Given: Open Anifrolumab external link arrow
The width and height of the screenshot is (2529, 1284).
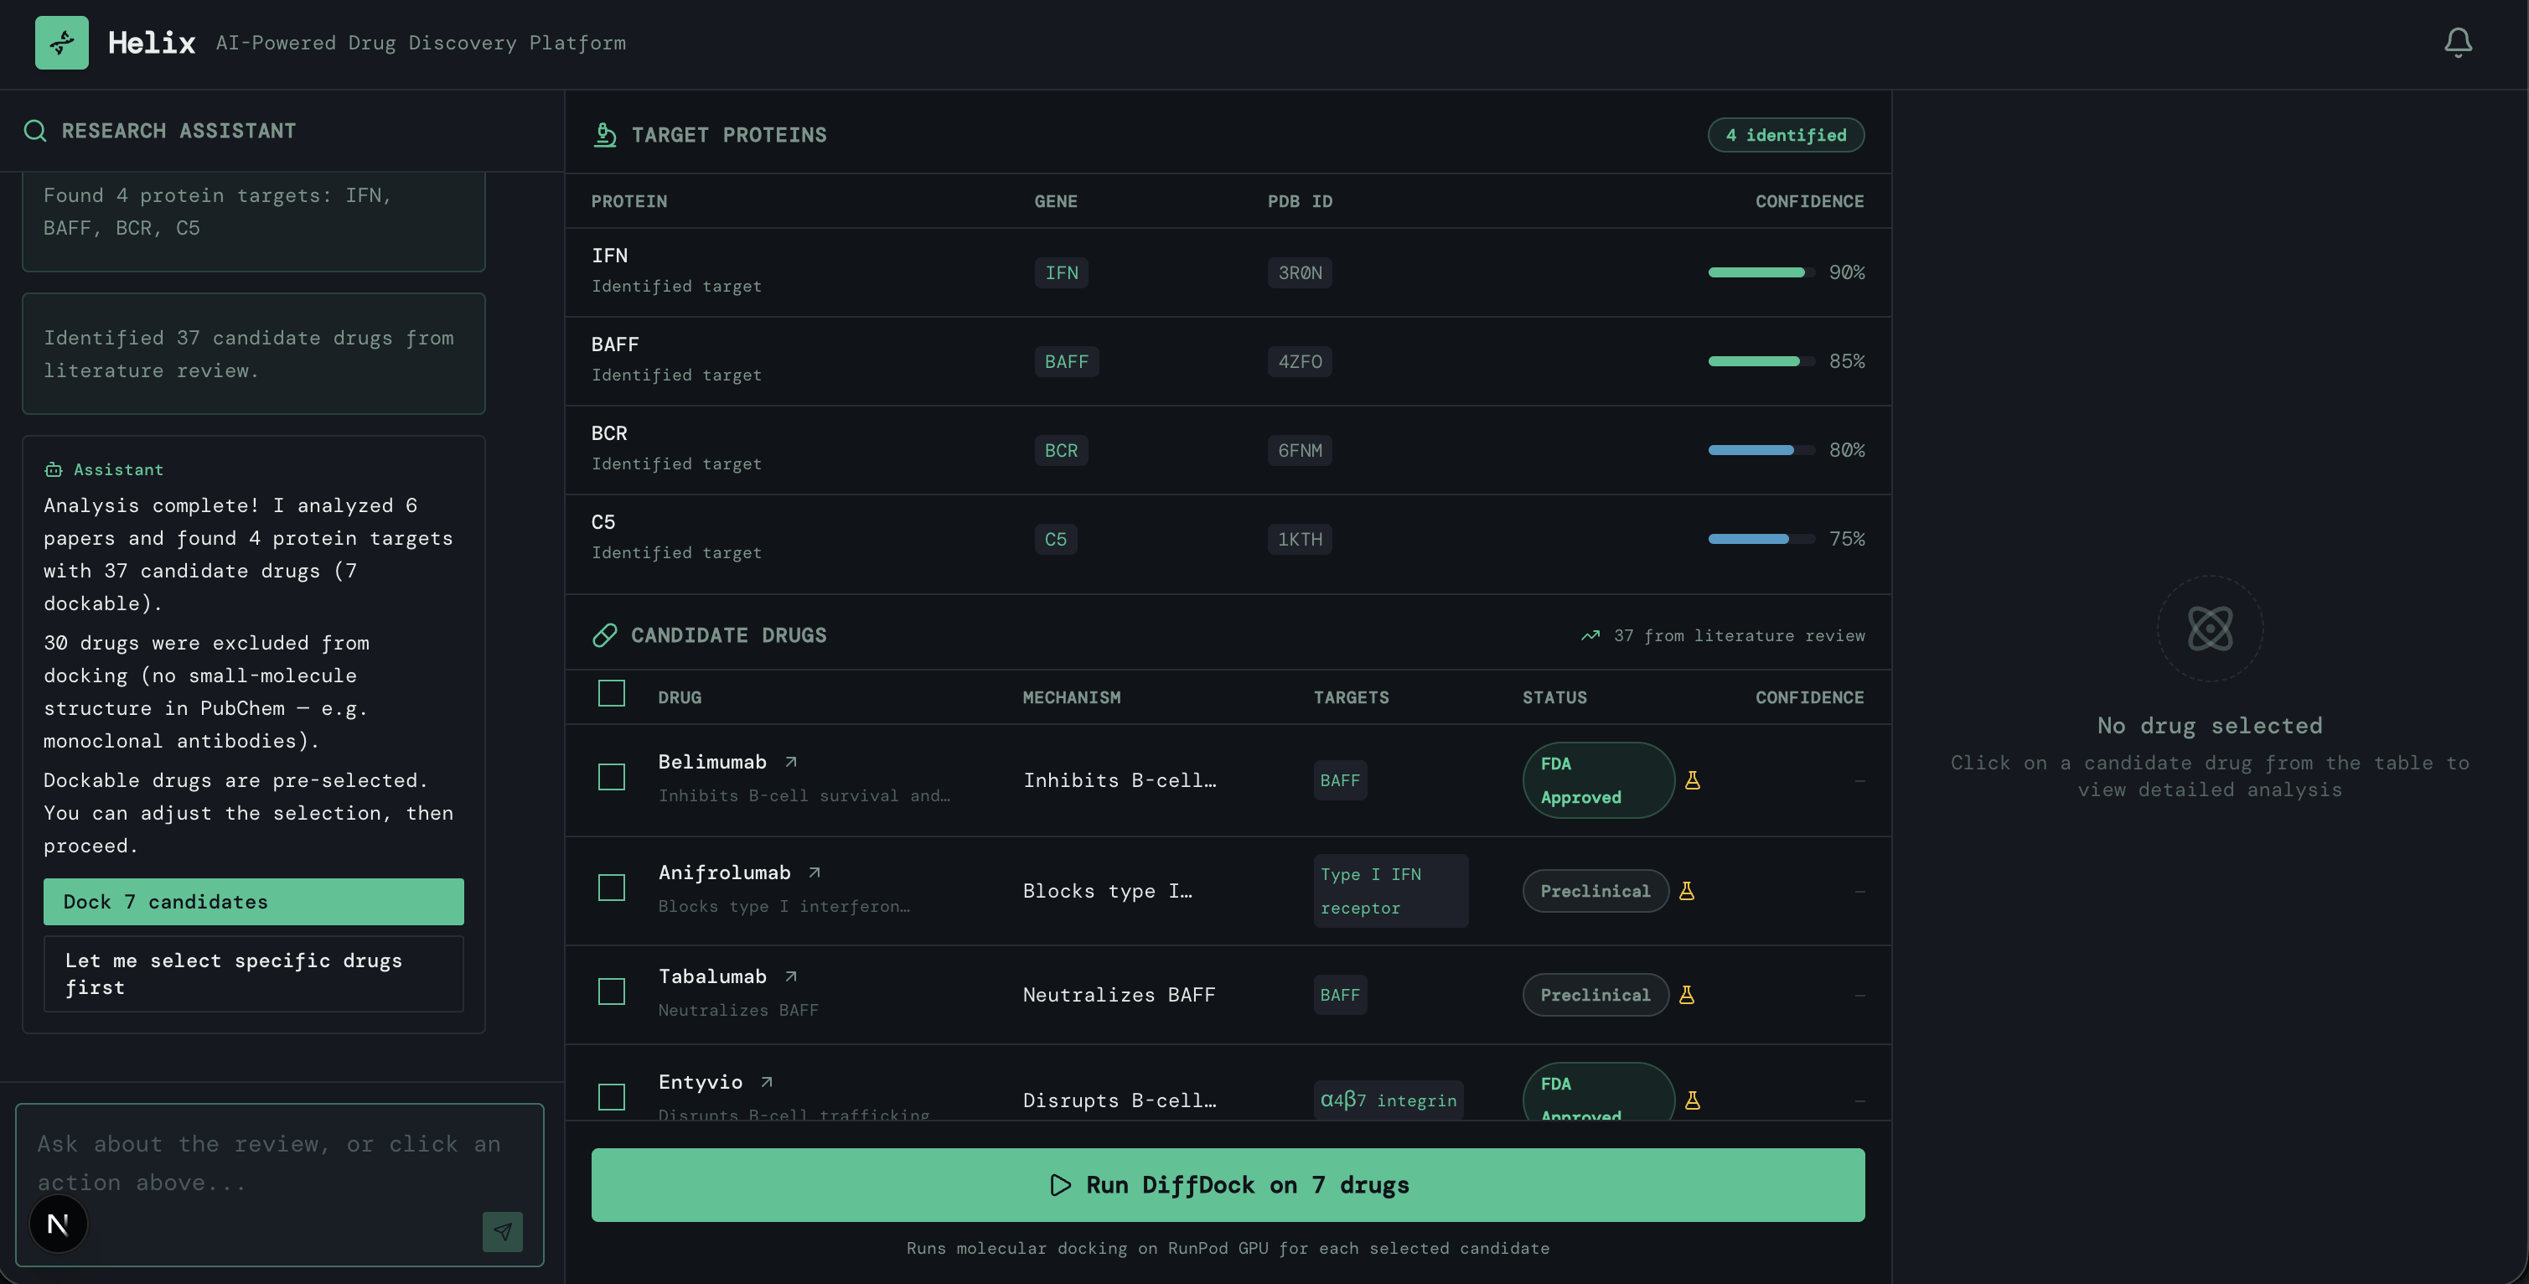Looking at the screenshot, I should [815, 872].
